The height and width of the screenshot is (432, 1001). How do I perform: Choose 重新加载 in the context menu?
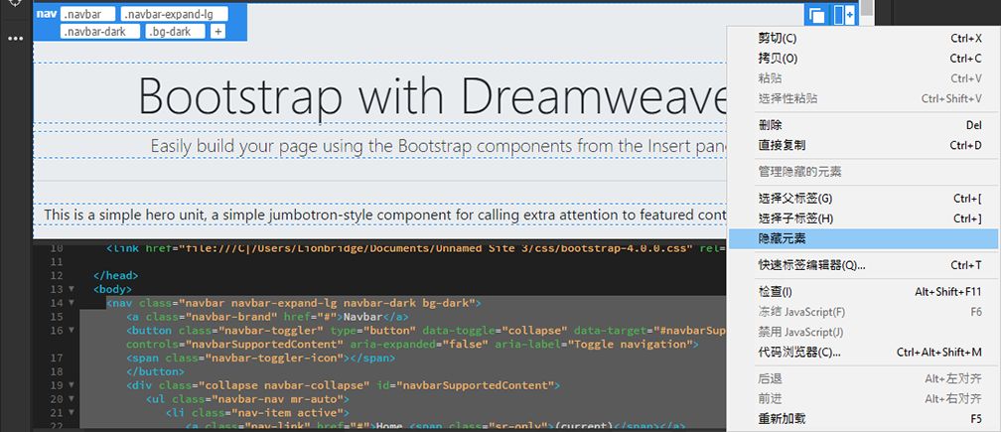863,419
